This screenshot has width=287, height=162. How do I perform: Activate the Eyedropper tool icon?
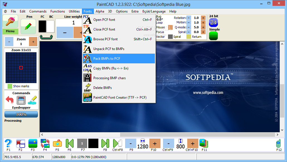click(x=32, y=100)
